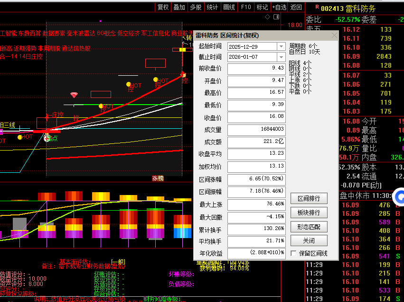404x302 pixels.
Task: Close the 区间统计 dialog with the X
Action: coord(334,36)
